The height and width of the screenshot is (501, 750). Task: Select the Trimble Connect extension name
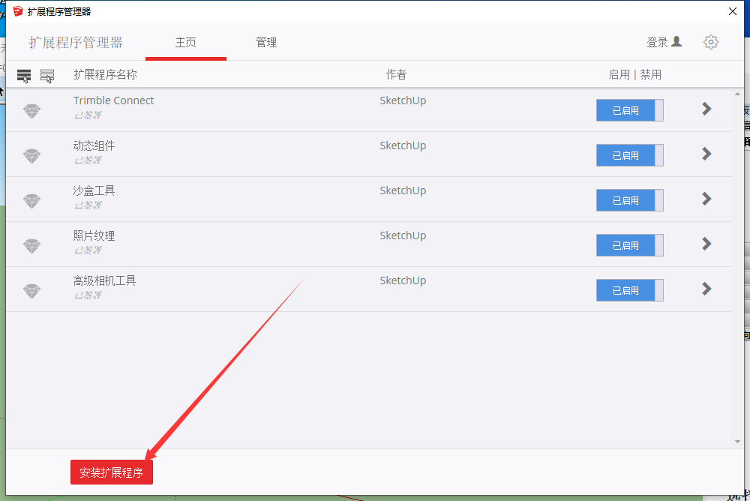(113, 100)
